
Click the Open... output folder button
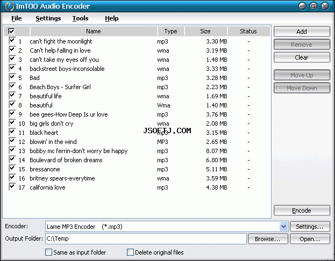tap(310, 239)
